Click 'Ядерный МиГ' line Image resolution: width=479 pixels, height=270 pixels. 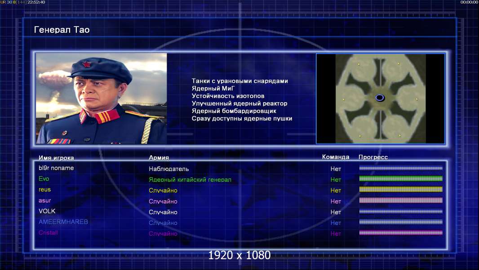coord(213,88)
